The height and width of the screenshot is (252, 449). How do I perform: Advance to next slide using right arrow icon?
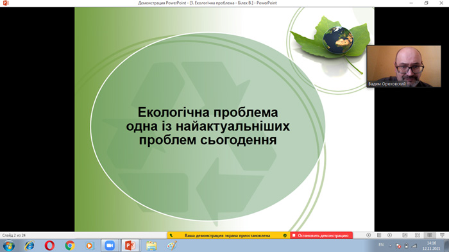pos(389,235)
